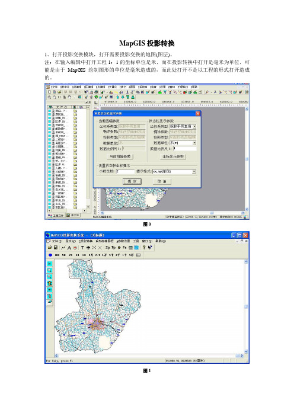Click the save disk icon in projection window
The width and height of the screenshot is (294, 416).
56,248
